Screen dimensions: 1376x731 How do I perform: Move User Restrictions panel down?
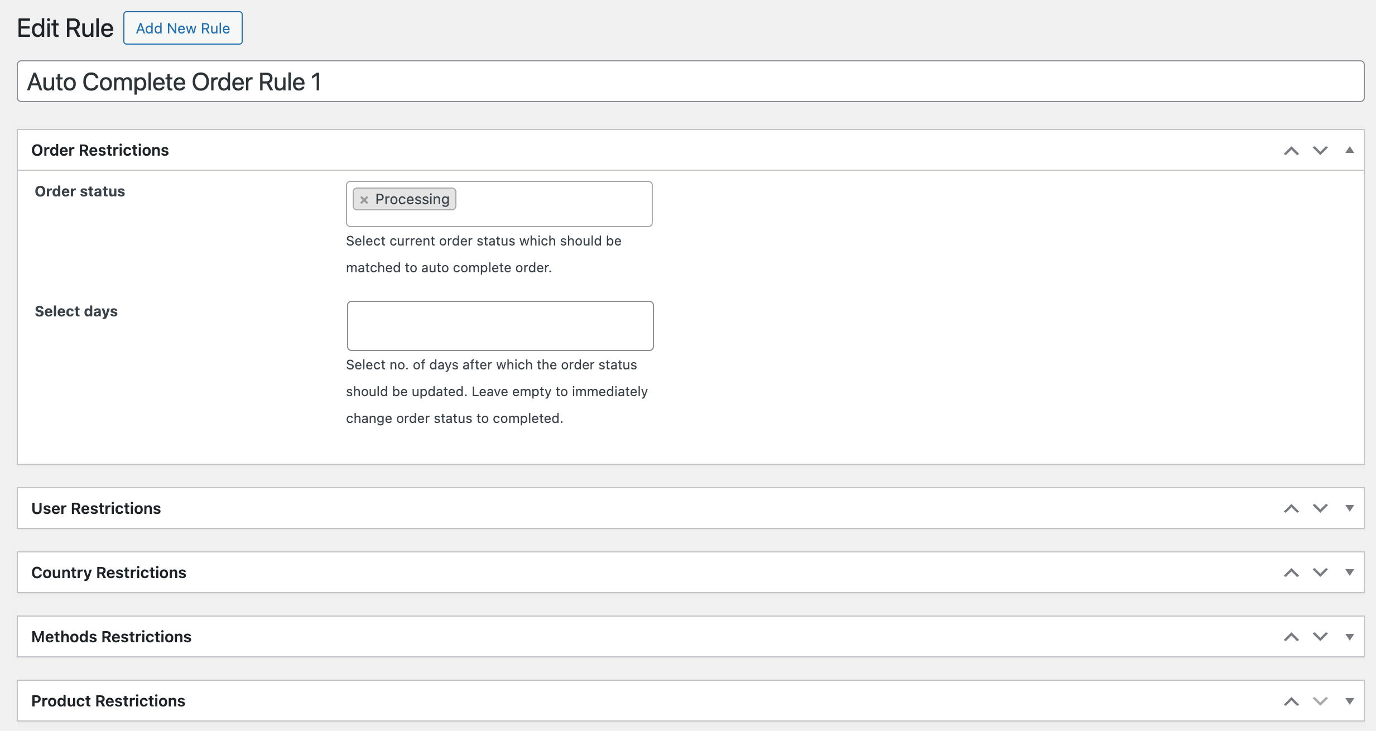1319,508
